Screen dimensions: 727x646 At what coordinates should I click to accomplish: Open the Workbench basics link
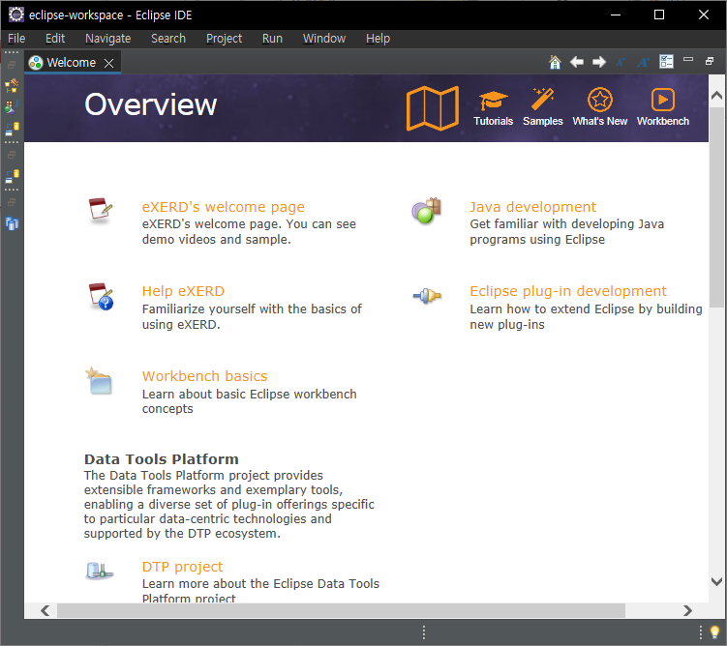click(x=204, y=376)
